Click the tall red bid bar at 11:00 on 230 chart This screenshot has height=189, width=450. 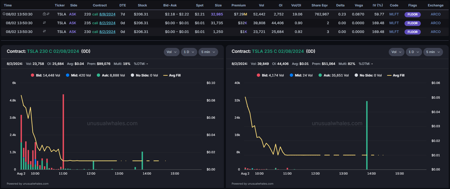pos(63,132)
